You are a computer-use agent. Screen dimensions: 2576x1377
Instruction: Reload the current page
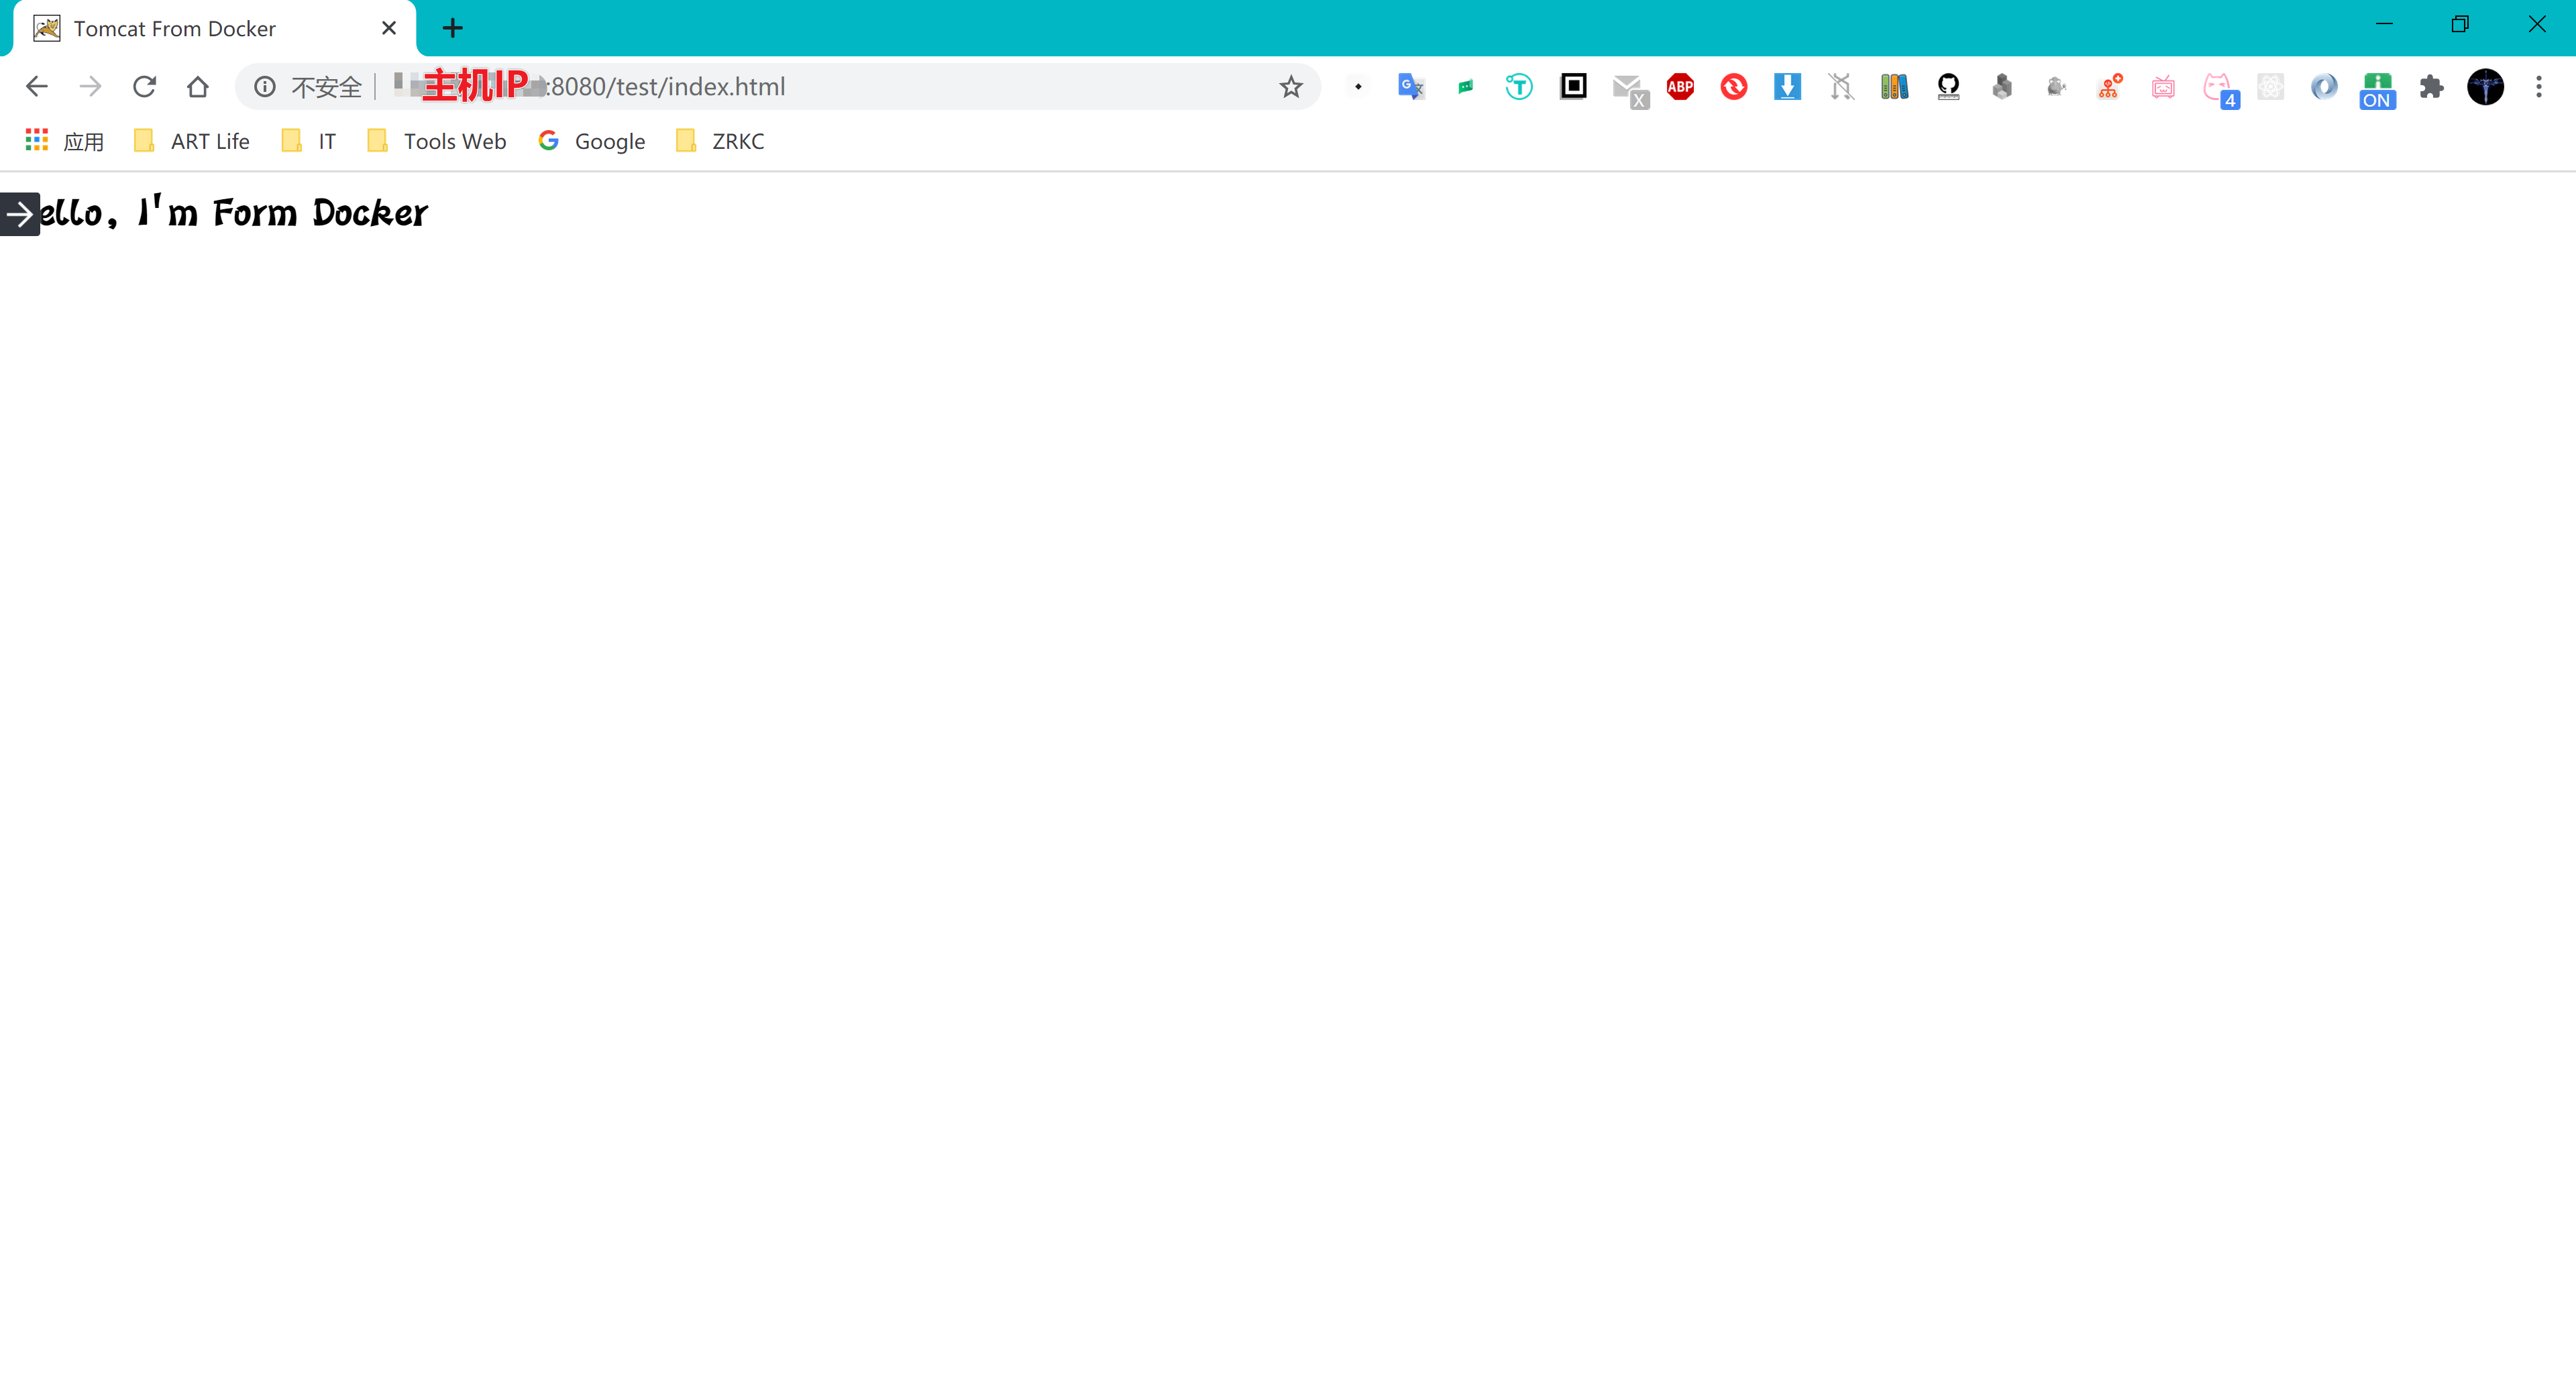tap(144, 87)
